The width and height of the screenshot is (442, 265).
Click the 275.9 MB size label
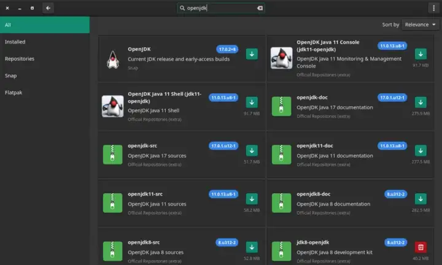coord(421,113)
